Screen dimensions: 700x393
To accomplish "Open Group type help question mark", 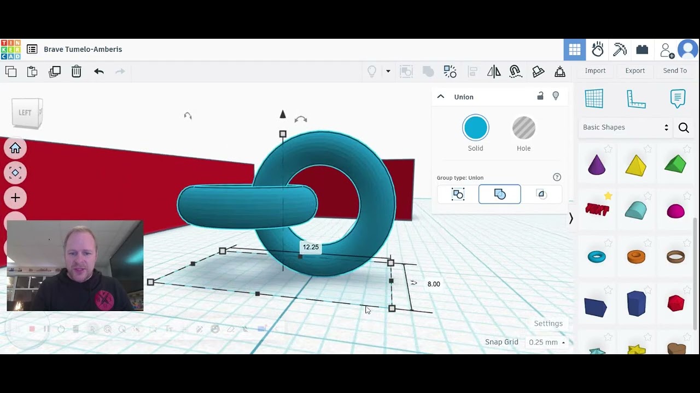I will click(x=557, y=177).
